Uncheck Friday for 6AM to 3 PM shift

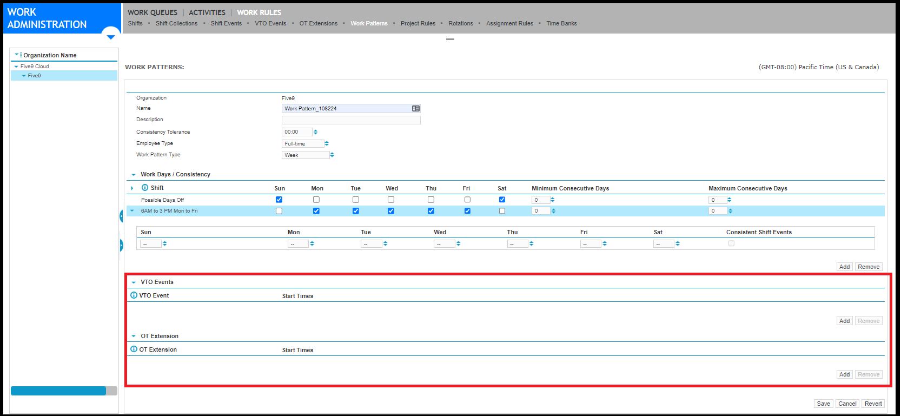467,211
